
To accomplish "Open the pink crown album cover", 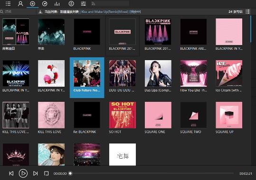I will (x=16, y=154).
